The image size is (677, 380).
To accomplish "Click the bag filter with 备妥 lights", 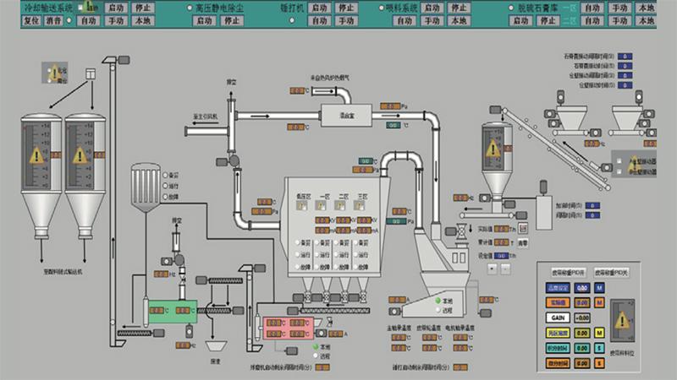I will click(146, 187).
